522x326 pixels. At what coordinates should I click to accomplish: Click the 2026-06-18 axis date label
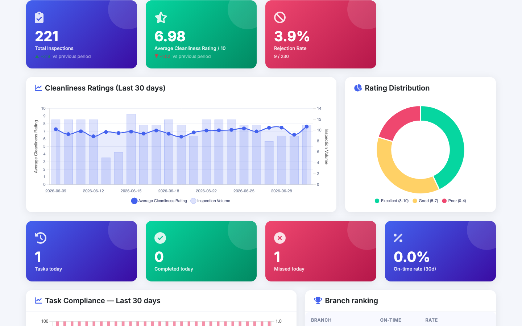[x=169, y=191]
